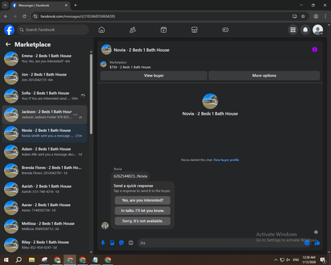
Task: Click the Novia header listing avatar
Action: click(107, 50)
